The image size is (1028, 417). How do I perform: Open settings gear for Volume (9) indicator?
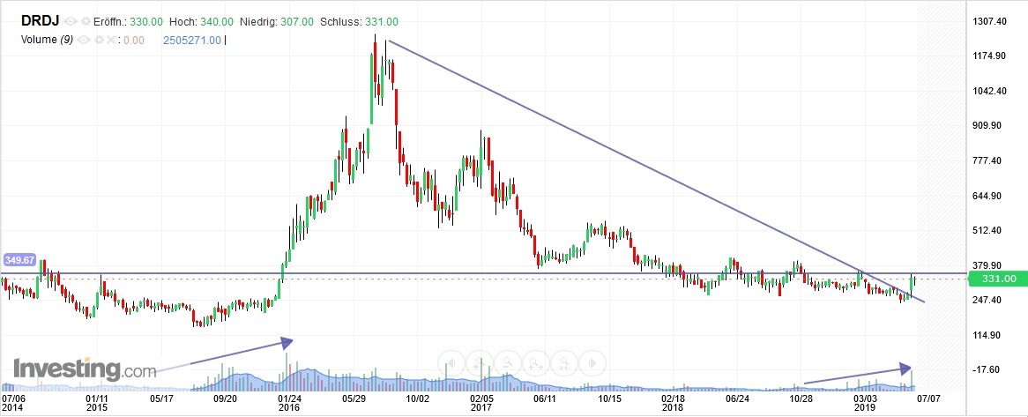99,40
